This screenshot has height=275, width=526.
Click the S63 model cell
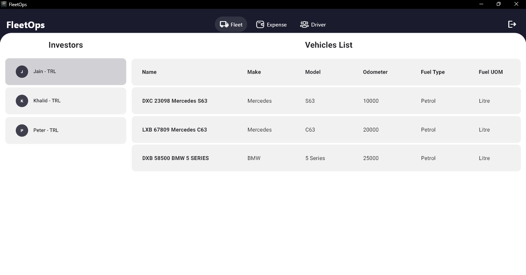tap(310, 101)
